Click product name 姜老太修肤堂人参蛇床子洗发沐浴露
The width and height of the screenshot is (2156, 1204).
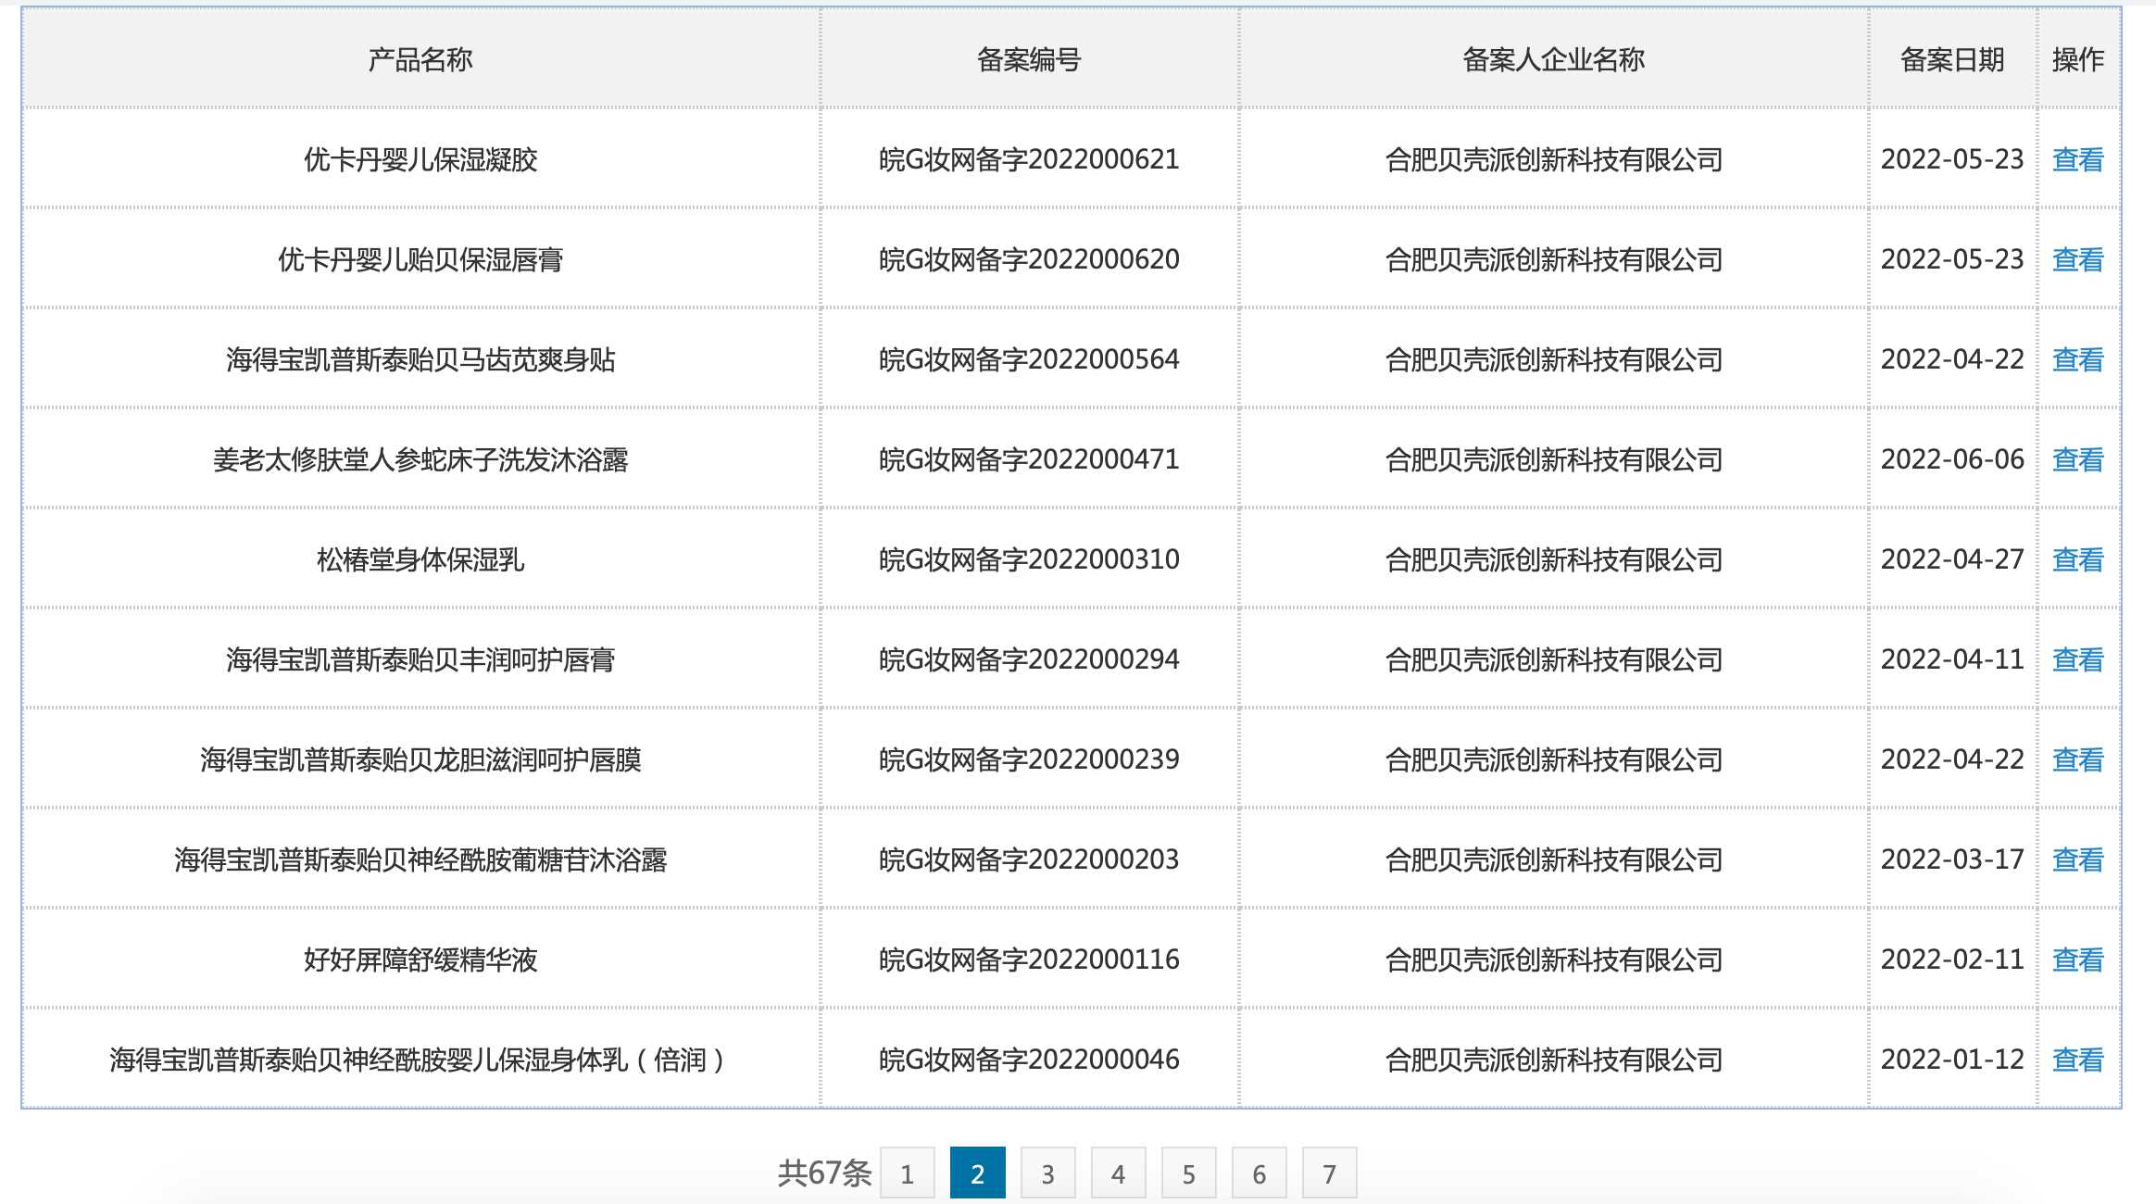[420, 459]
